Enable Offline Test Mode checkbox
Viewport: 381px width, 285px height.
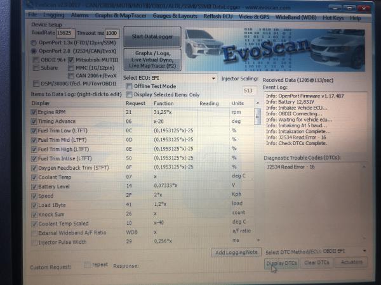129,86
